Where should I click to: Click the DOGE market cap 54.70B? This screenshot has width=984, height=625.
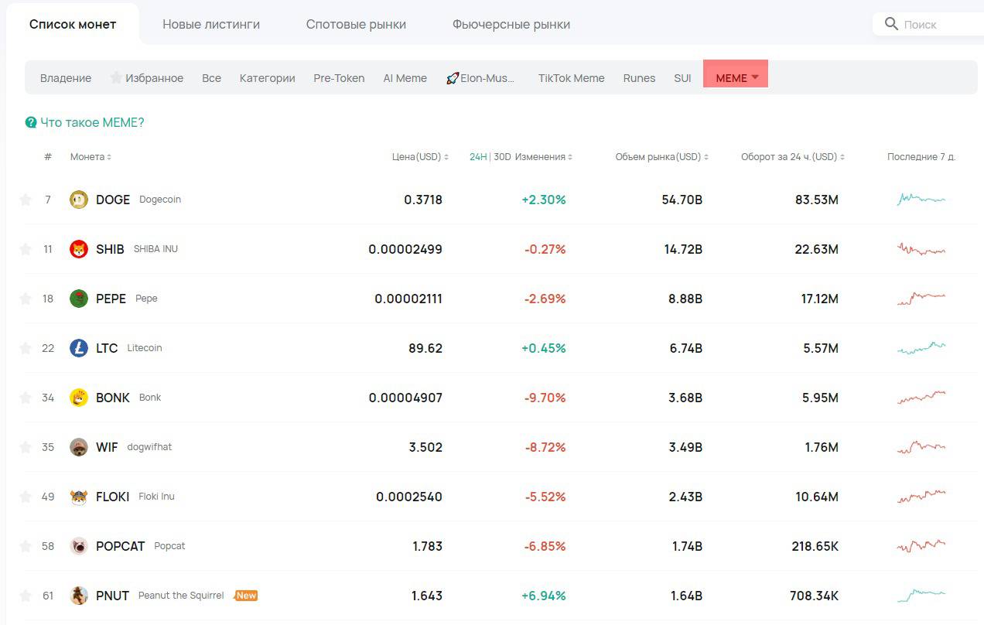(682, 200)
